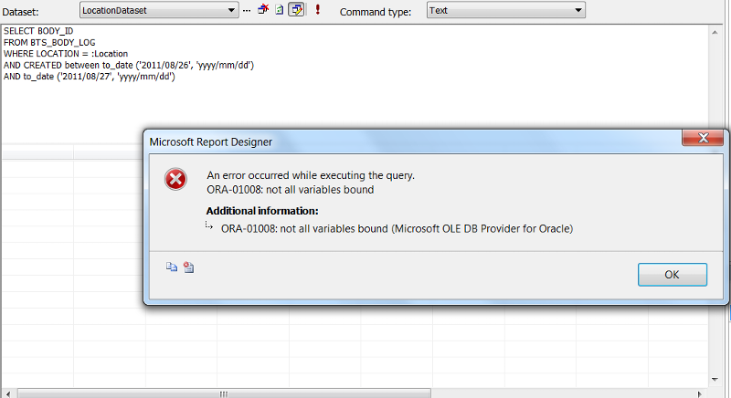Click the results pane scroll down arrow
The width and height of the screenshot is (731, 398).
(x=715, y=380)
